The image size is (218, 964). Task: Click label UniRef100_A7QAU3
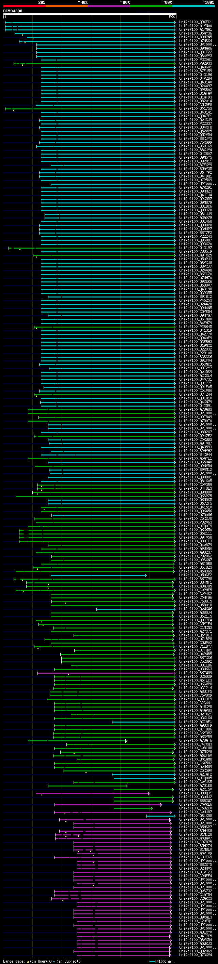pos(196,409)
